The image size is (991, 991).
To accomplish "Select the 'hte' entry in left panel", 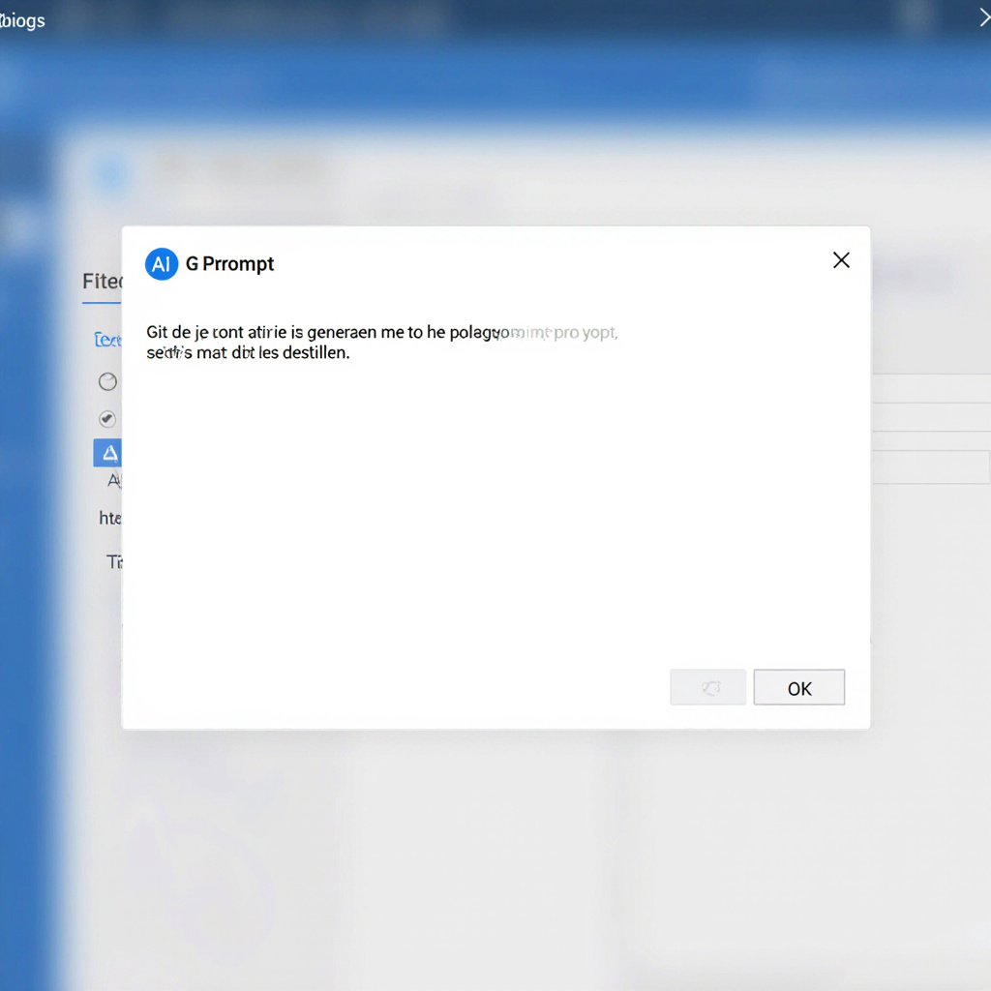I will (110, 519).
